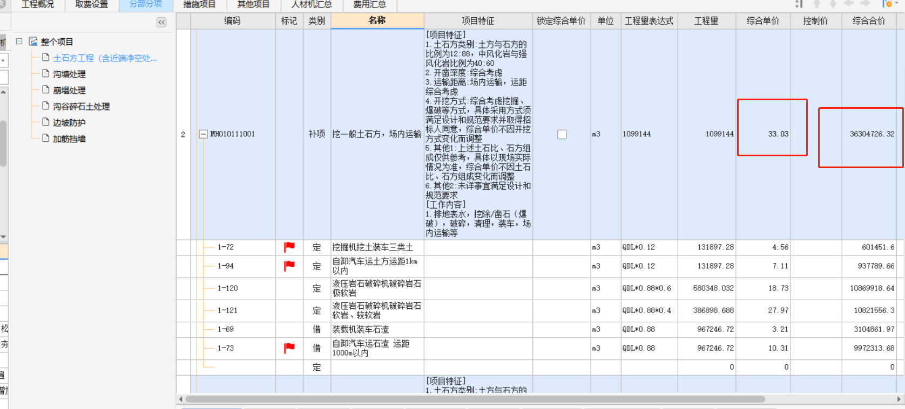Click the 控制价 column header
905x409 pixels.
816,21
